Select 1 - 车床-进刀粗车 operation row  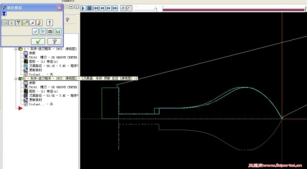click(x=50, y=49)
